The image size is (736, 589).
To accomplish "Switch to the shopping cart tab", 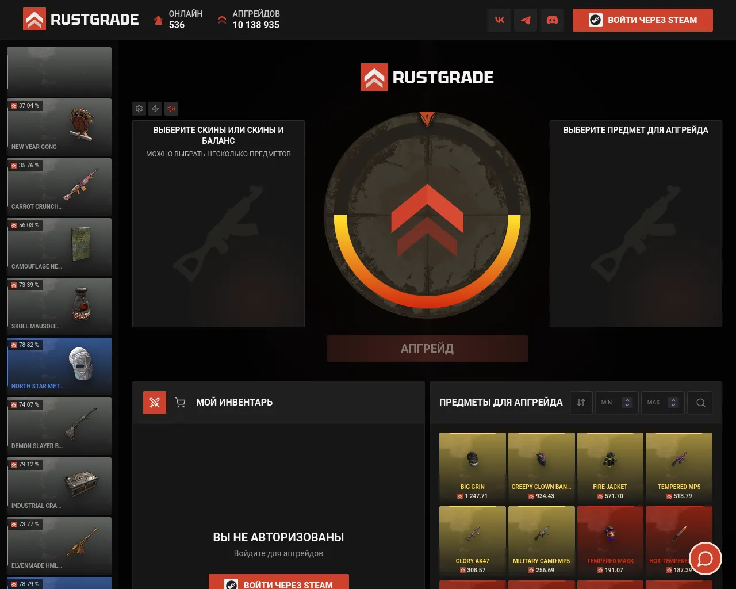I will click(180, 403).
